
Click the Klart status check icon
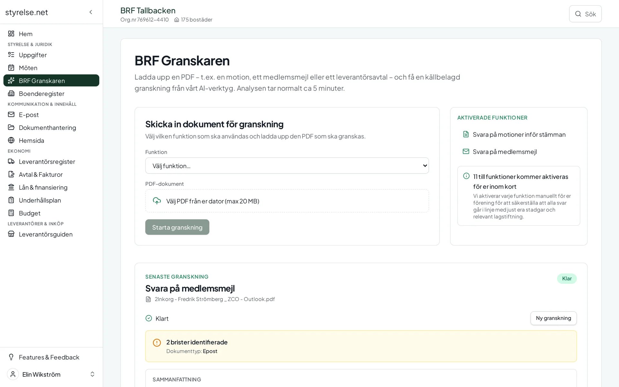149,318
